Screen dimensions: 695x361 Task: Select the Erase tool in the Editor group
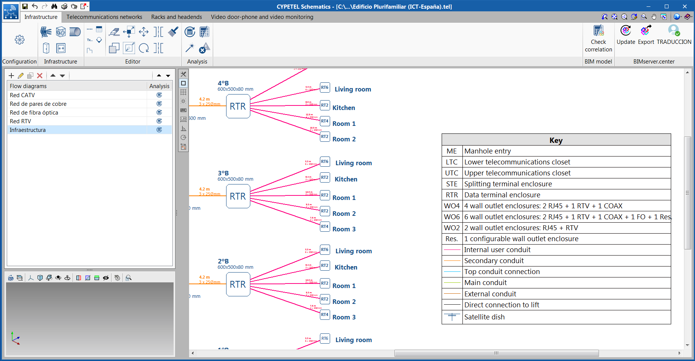point(115,32)
